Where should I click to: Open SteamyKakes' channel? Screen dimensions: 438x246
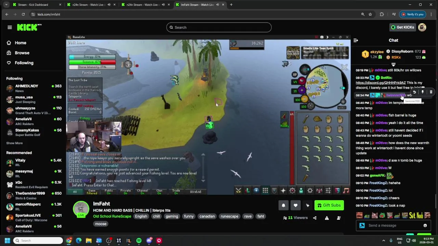34,132
